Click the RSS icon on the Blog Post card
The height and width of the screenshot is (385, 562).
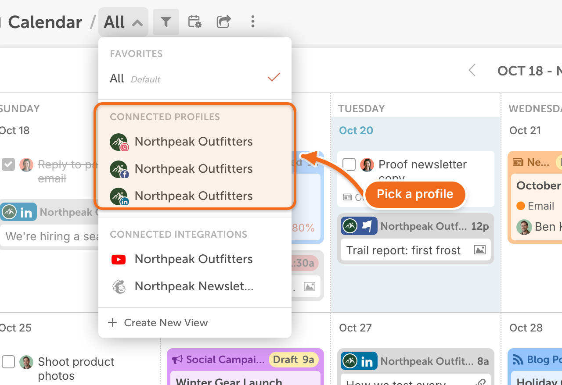(518, 360)
